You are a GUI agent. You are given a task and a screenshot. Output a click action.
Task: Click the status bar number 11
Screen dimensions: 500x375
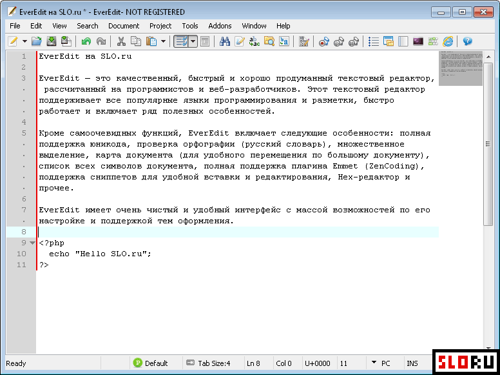(x=343, y=363)
